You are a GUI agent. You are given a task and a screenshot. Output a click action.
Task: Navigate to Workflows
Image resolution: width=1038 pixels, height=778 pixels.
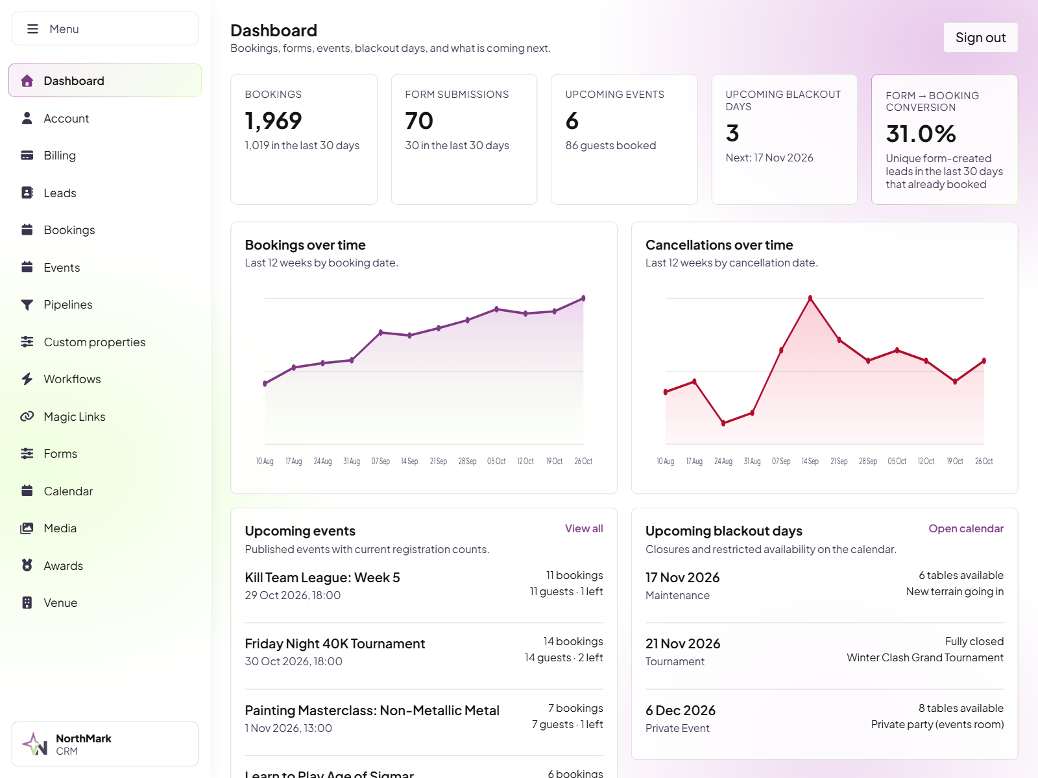tap(105, 379)
